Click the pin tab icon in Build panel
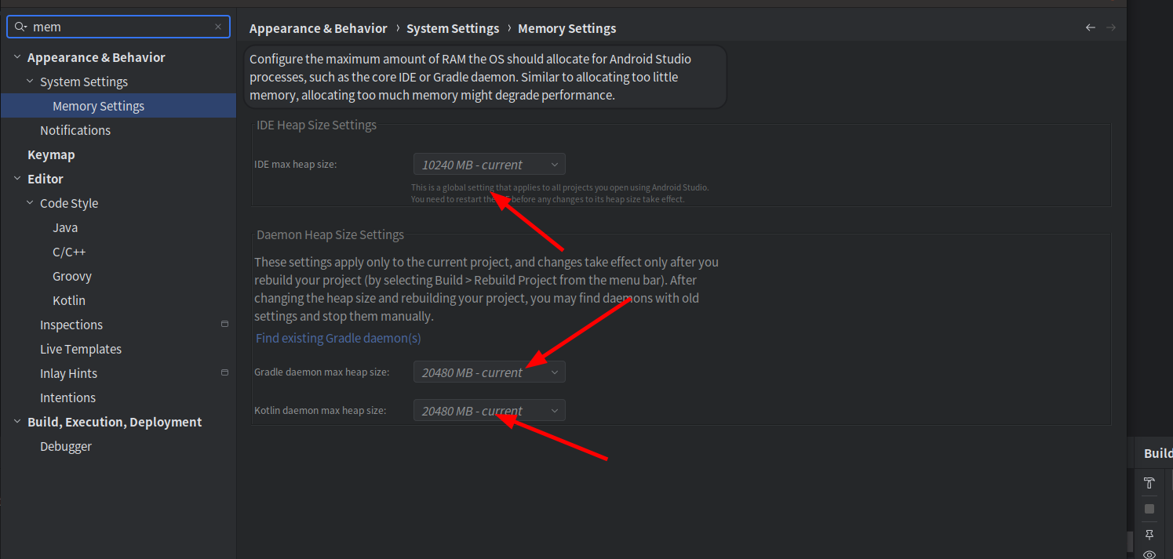 pos(1149,535)
